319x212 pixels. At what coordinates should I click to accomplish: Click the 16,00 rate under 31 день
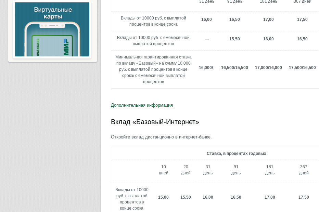pyautogui.click(x=206, y=19)
